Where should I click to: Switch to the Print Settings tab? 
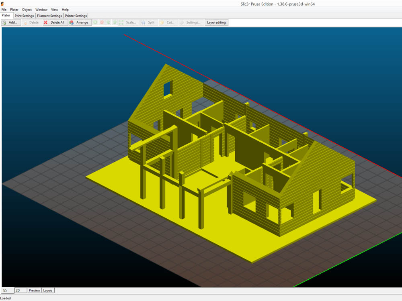[24, 16]
